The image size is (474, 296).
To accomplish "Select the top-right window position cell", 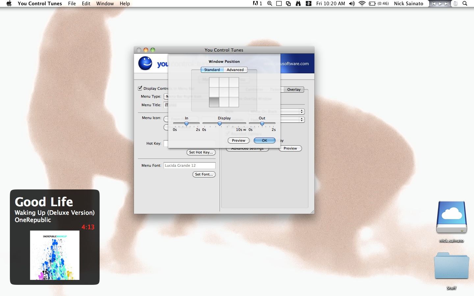I will [x=234, y=82].
